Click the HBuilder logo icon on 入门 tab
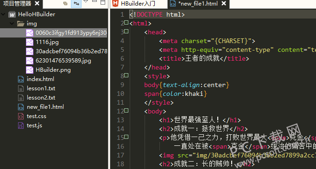Viewport: 316px width, 169px height. [x=115, y=3]
